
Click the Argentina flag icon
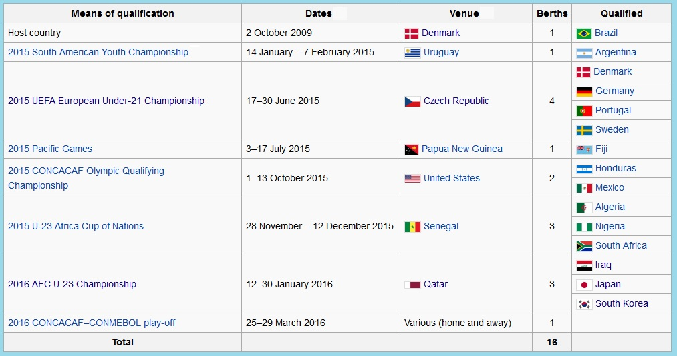pyautogui.click(x=584, y=53)
